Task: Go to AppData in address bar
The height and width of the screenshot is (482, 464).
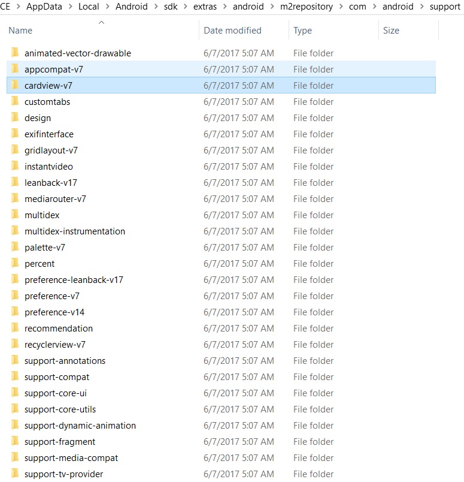Action: tap(44, 7)
